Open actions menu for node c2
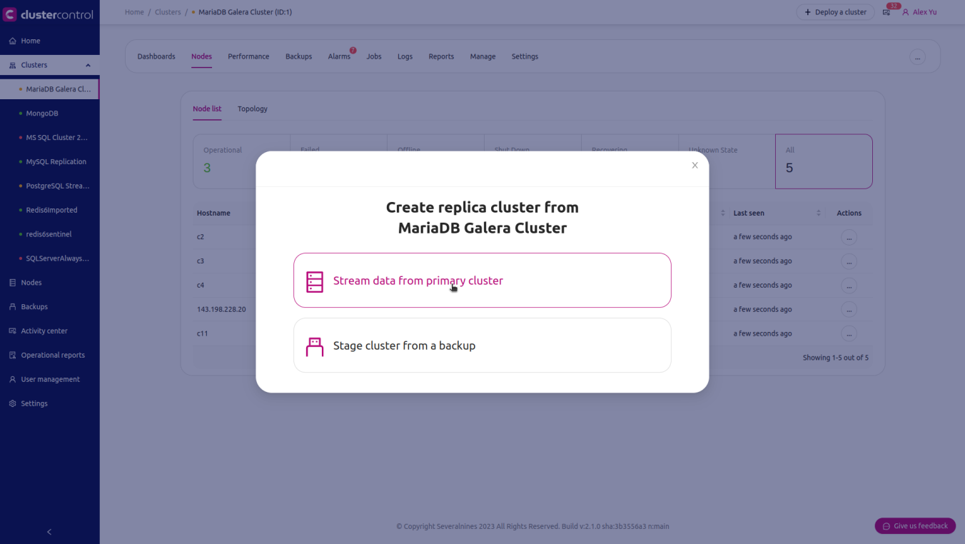The width and height of the screenshot is (965, 544). tap(849, 237)
